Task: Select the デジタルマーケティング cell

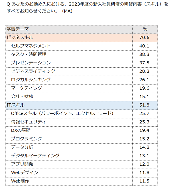Action: (x=35, y=156)
